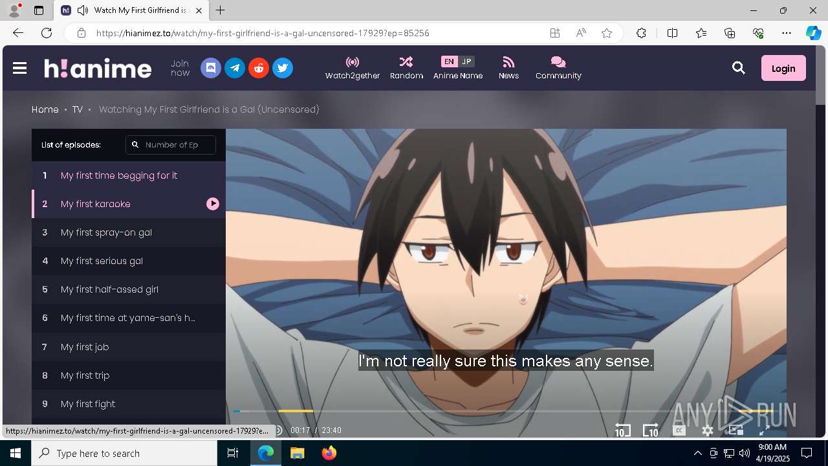The width and height of the screenshot is (828, 466).
Task: Launch Firefox from taskbar
Action: [329, 453]
